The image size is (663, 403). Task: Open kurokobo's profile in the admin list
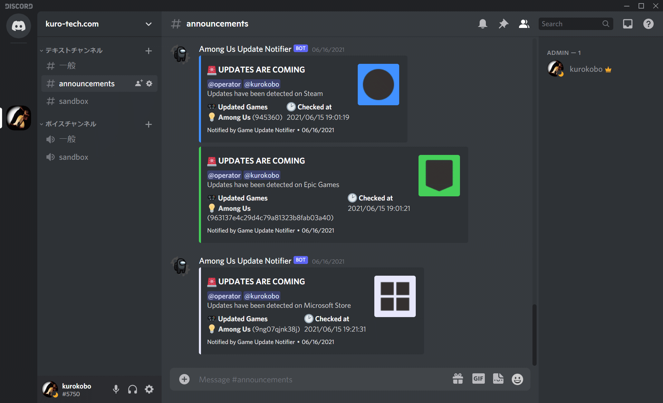click(586, 69)
